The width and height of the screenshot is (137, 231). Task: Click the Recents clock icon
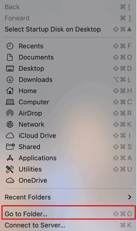pyautogui.click(x=10, y=46)
